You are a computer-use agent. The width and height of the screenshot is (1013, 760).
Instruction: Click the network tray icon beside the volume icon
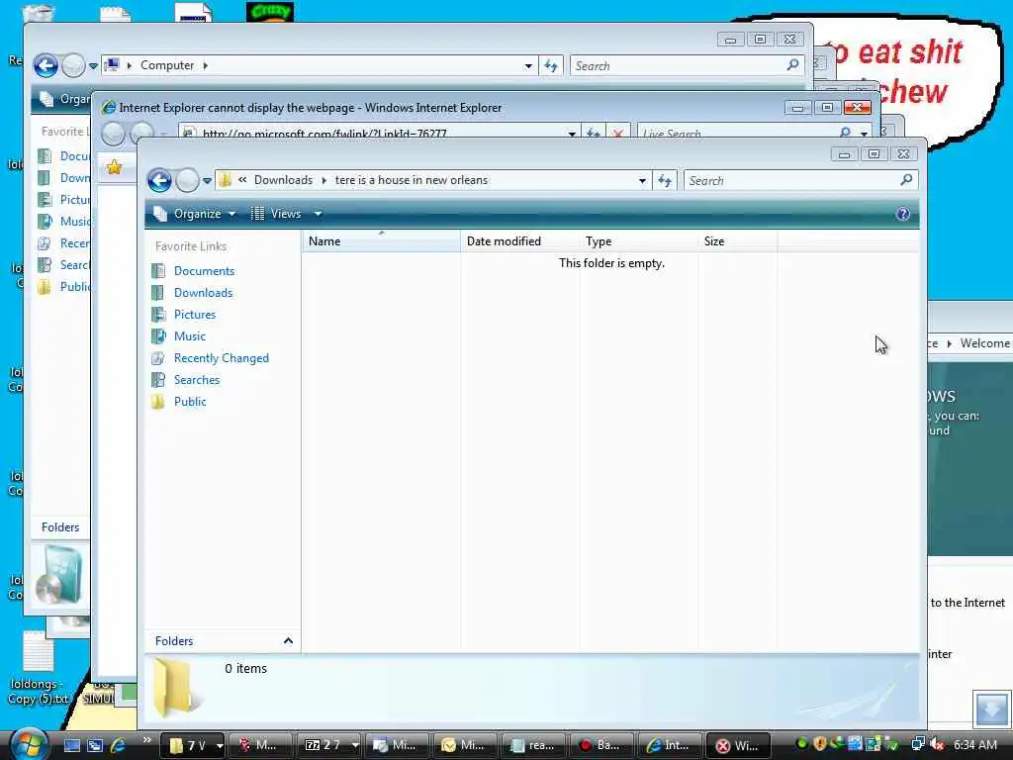tap(918, 744)
